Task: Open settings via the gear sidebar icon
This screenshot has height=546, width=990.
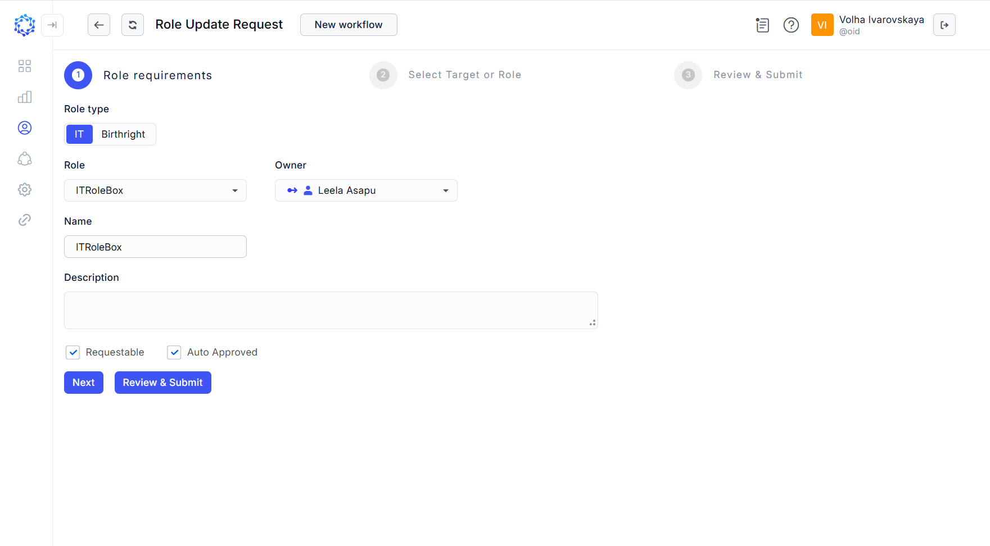Action: click(24, 189)
